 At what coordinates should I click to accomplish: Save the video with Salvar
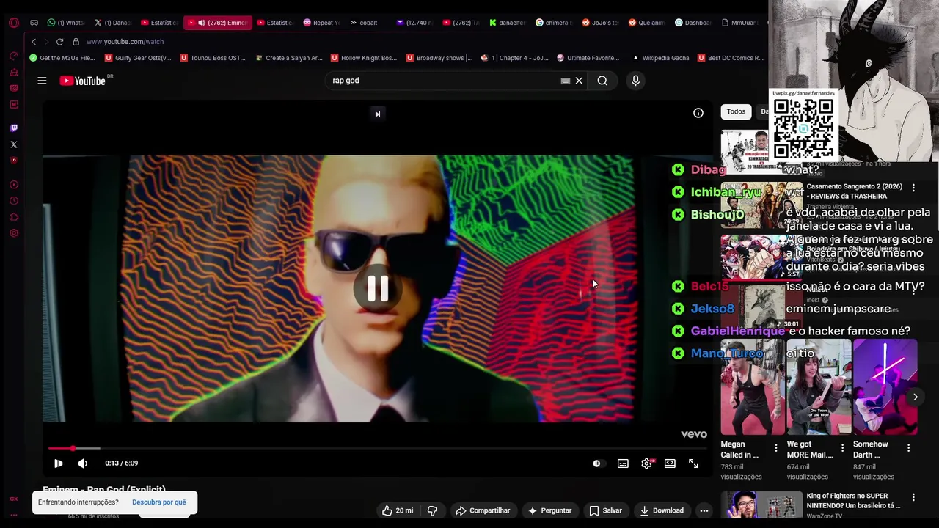point(605,510)
